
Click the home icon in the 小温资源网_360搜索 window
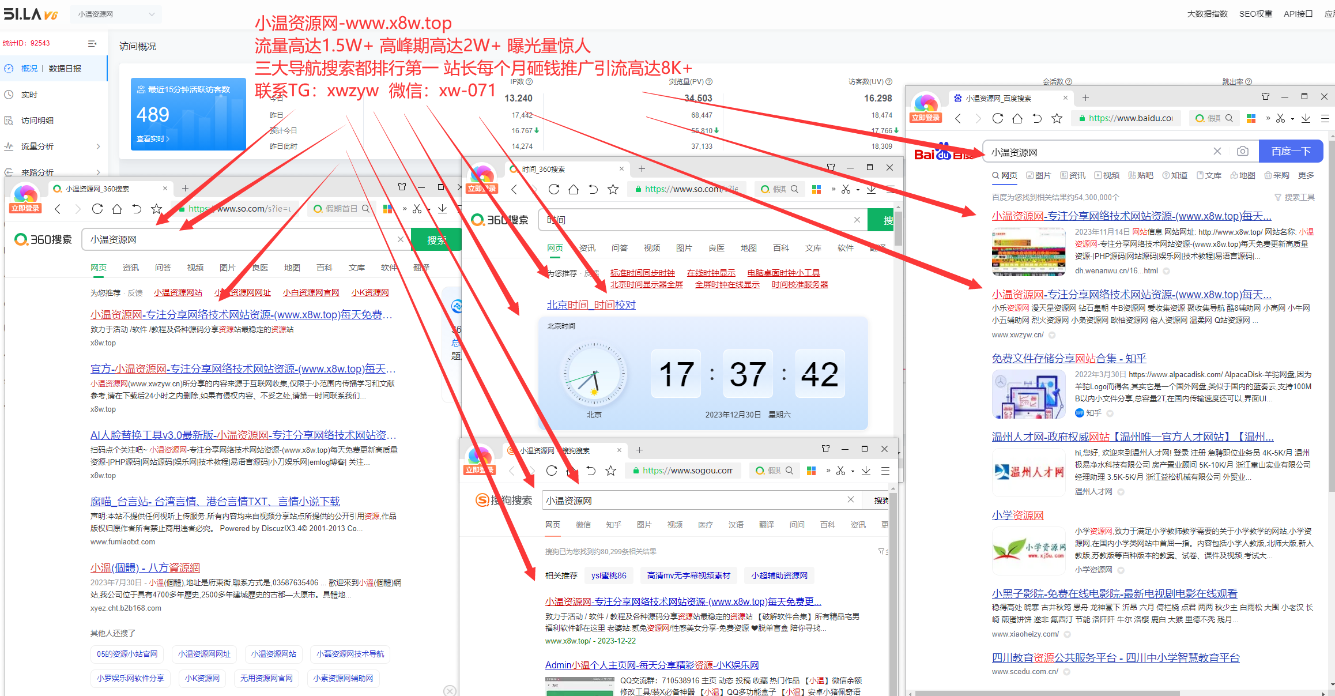117,209
